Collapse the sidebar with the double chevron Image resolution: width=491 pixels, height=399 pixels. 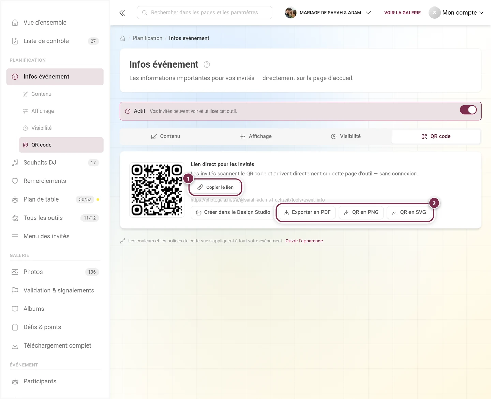pyautogui.click(x=122, y=13)
